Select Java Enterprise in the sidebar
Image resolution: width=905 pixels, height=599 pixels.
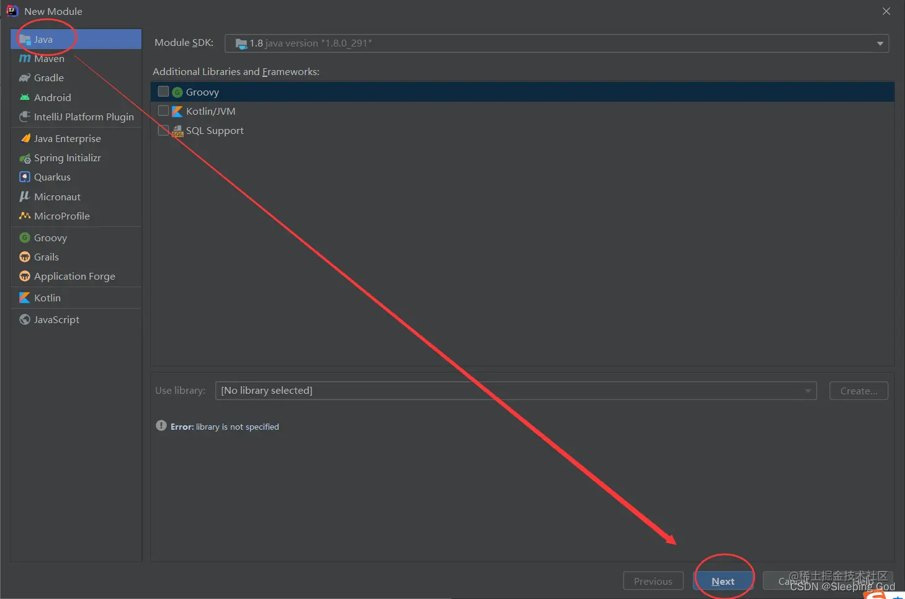76,138
